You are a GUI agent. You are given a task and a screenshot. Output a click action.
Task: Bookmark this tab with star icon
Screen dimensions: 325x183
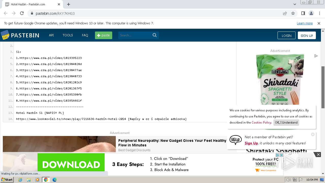point(293,13)
